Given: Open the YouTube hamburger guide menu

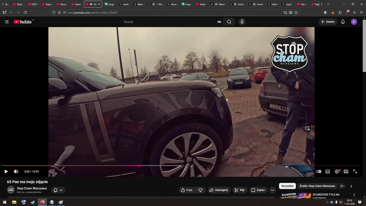Looking at the screenshot, I should point(7,22).
